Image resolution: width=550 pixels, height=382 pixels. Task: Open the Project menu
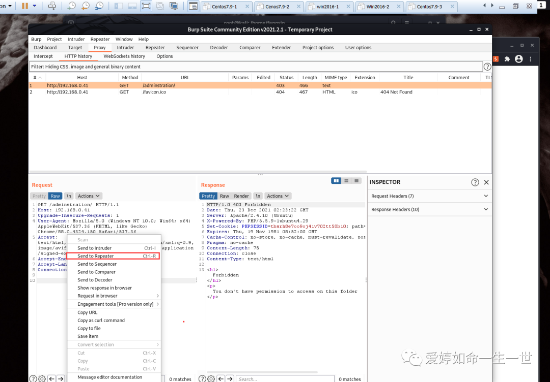(x=54, y=39)
